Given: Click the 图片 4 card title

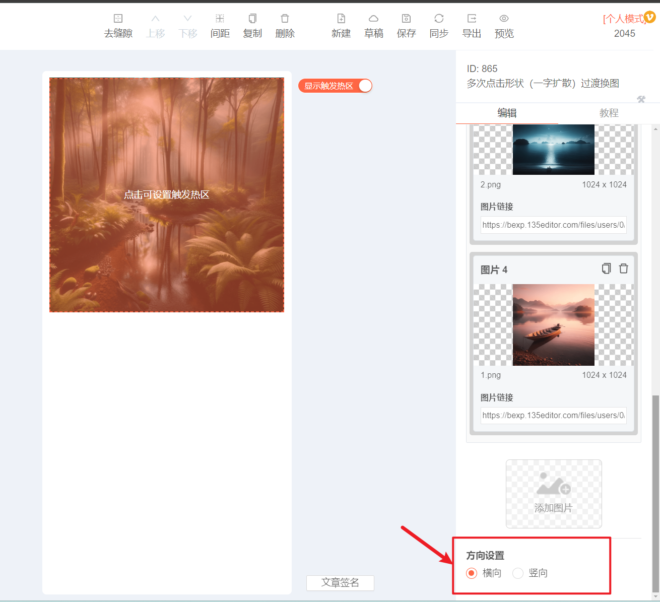Looking at the screenshot, I should click(x=494, y=270).
